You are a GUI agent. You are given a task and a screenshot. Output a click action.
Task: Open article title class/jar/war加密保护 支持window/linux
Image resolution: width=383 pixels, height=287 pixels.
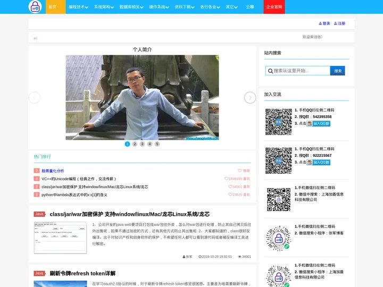pyautogui.click(x=129, y=214)
